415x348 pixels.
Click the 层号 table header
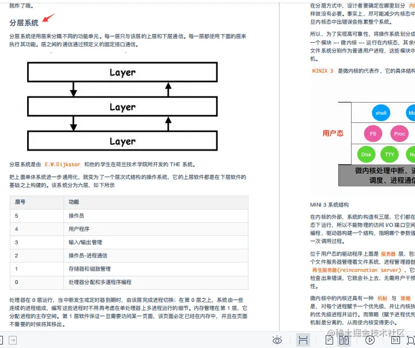20,202
